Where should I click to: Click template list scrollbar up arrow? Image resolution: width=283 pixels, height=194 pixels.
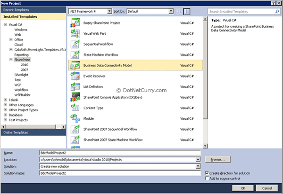(x=205, y=19)
